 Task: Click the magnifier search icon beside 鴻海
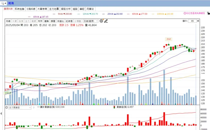click(x=2, y=3)
